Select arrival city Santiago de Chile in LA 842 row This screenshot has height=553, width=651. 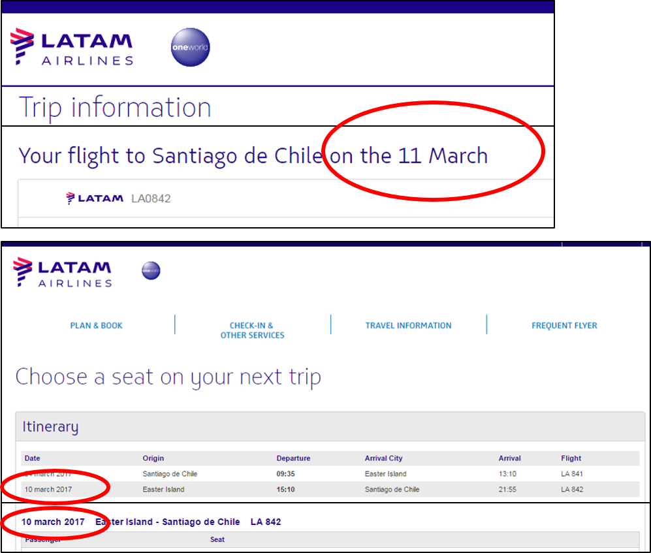(392, 490)
